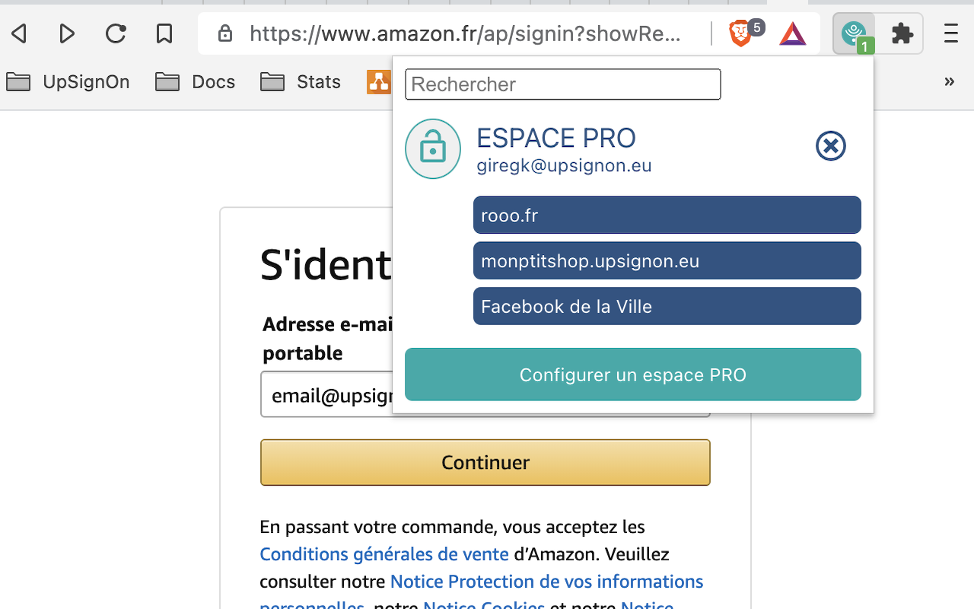Bookmark this page with the bookmark icon
Viewport: 974px width, 609px height.
(164, 33)
